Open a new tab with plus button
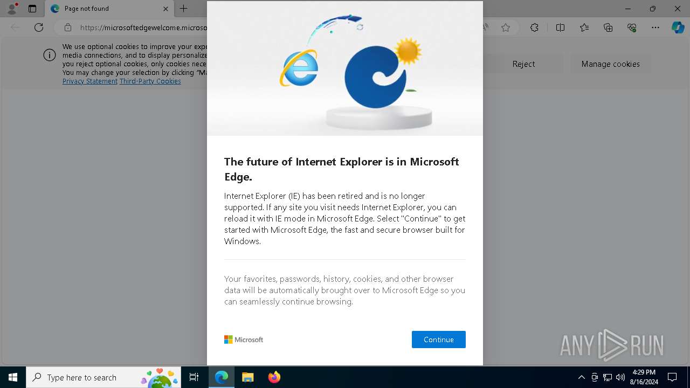Viewport: 690px width, 388px height. pos(183,9)
